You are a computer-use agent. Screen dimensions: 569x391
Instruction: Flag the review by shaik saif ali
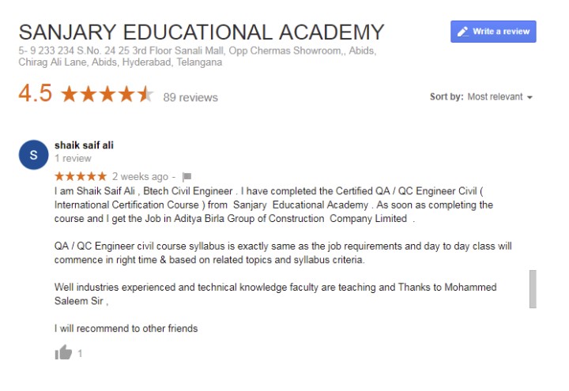pos(187,176)
